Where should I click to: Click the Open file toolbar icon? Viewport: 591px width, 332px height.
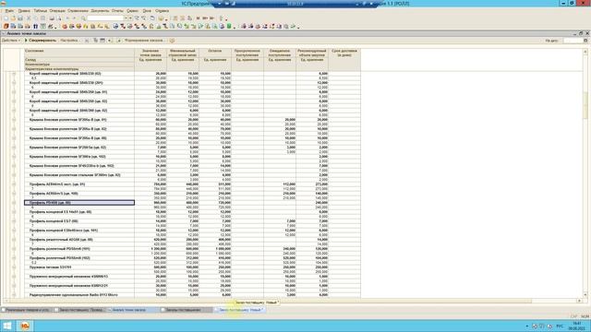click(x=13, y=18)
